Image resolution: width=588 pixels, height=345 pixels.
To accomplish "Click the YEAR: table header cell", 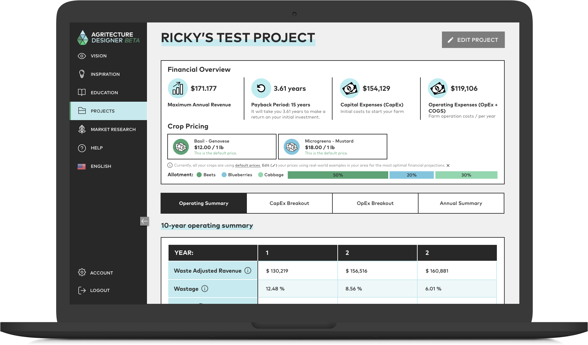I will pos(213,253).
